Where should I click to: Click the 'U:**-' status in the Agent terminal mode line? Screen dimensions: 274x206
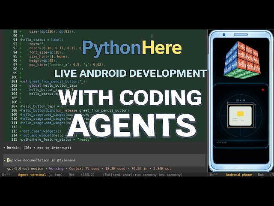tap(7, 175)
